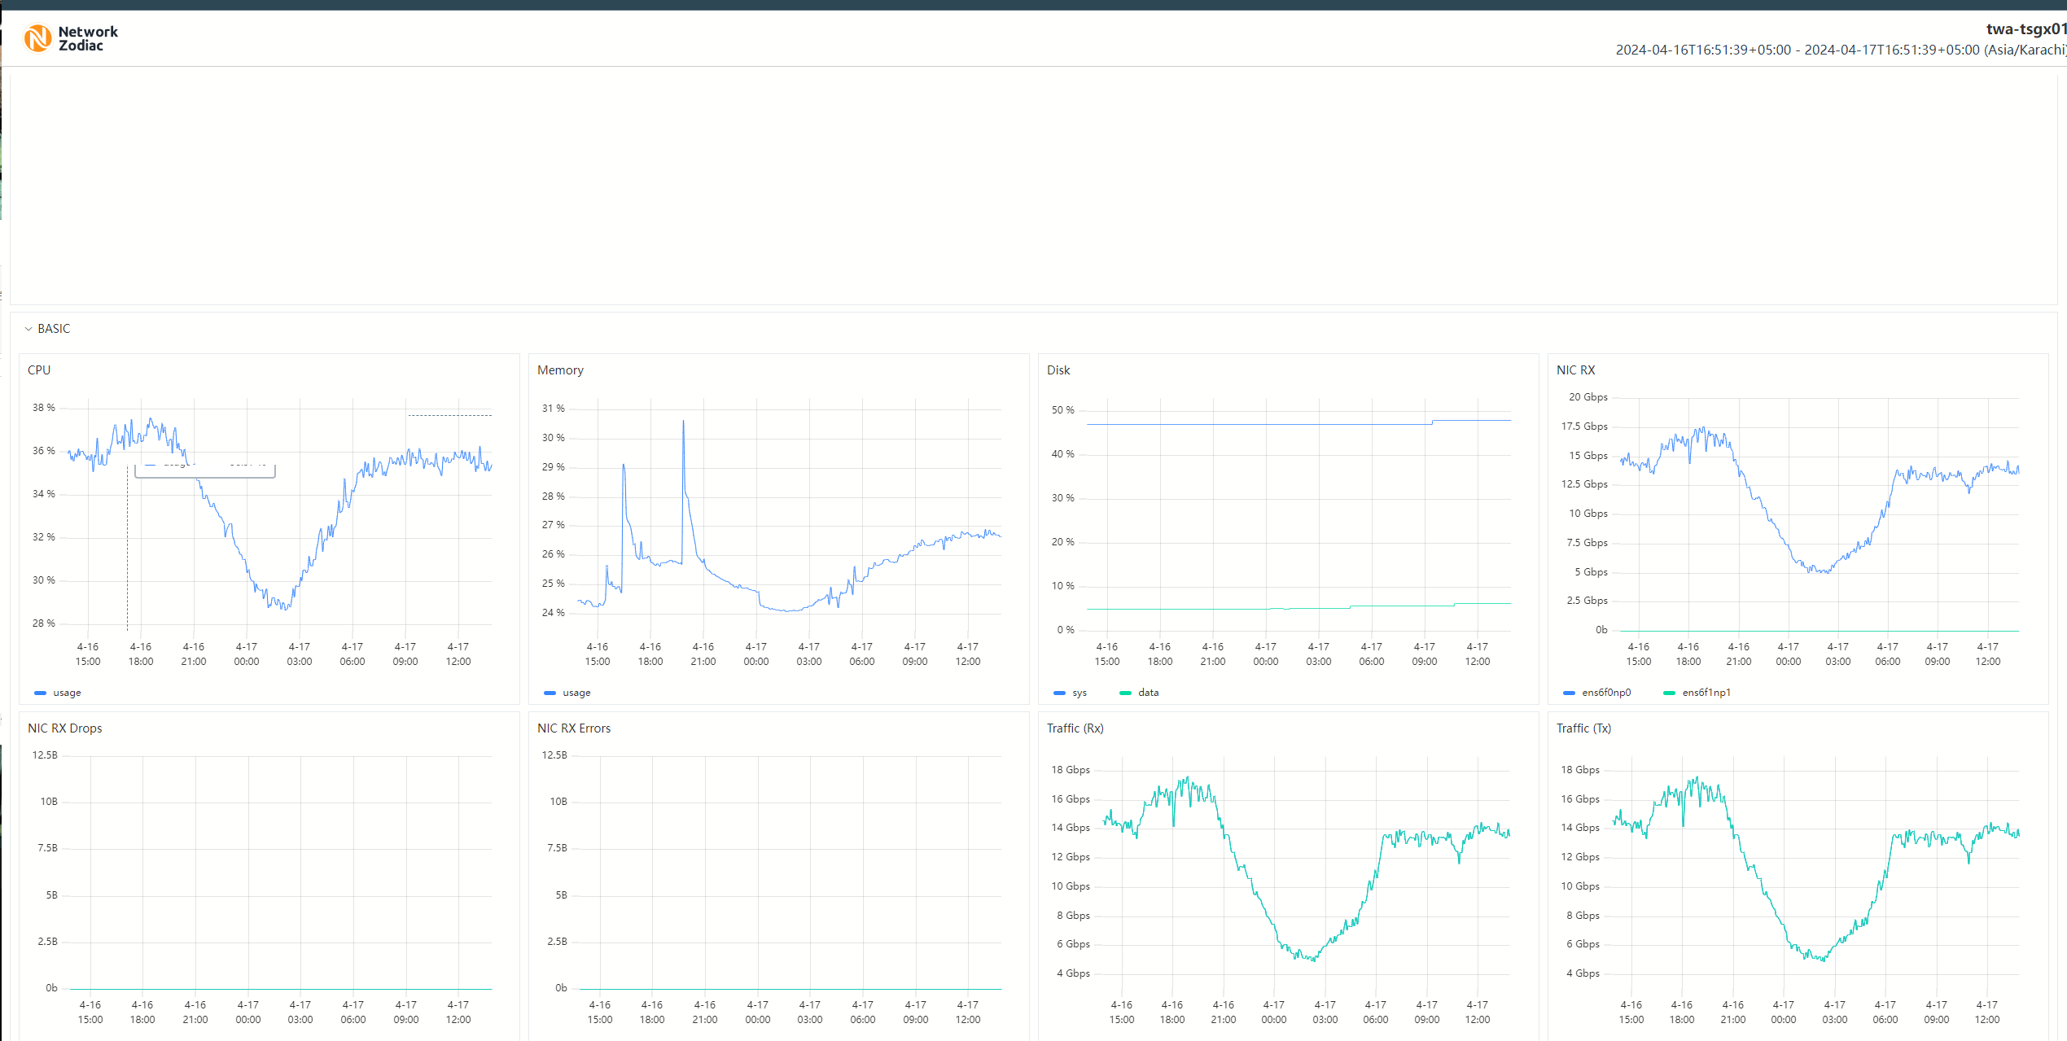Click the Traffic (Tx) panel title
The width and height of the screenshot is (2067, 1041).
click(x=1583, y=728)
